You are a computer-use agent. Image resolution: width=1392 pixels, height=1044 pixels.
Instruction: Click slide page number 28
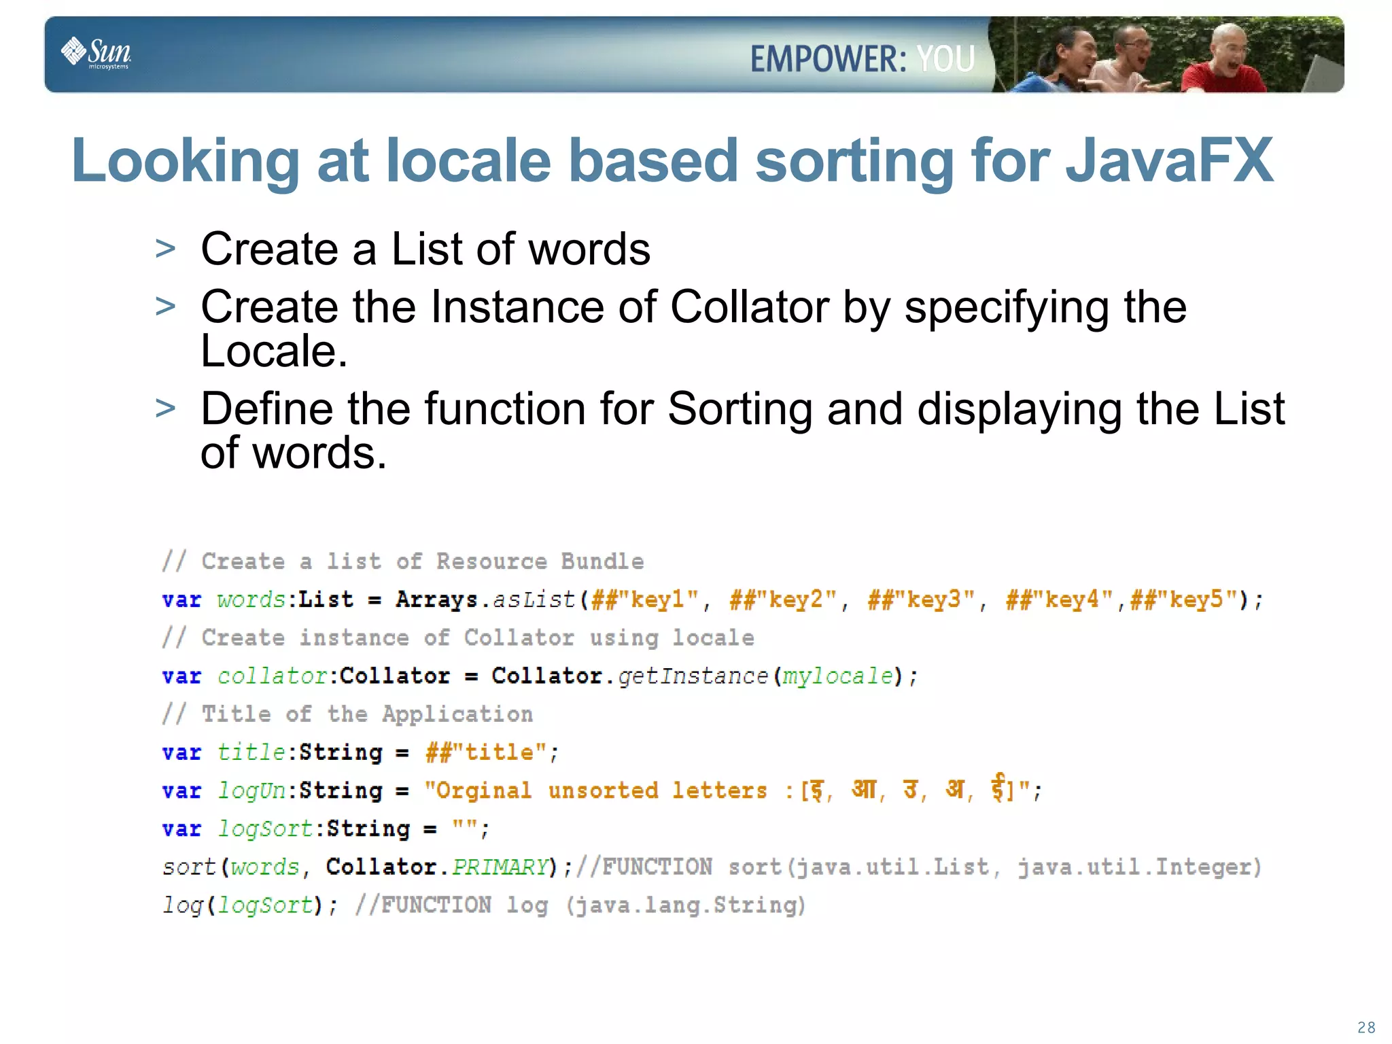pos(1365,1027)
